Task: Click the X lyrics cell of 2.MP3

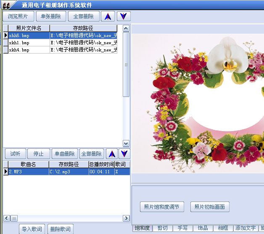Action: click(x=122, y=172)
